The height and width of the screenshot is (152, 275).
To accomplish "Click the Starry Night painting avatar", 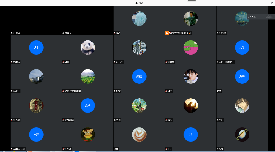I will (242, 18).
